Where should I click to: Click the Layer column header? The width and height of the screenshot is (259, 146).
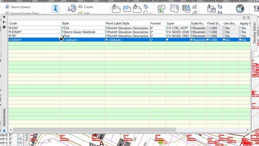pyautogui.click(x=178, y=24)
